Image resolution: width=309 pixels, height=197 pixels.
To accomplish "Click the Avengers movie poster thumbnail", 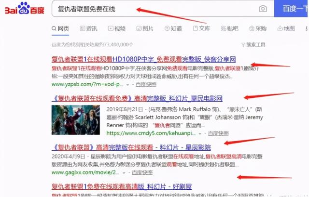I will pyautogui.click(x=76, y=119).
